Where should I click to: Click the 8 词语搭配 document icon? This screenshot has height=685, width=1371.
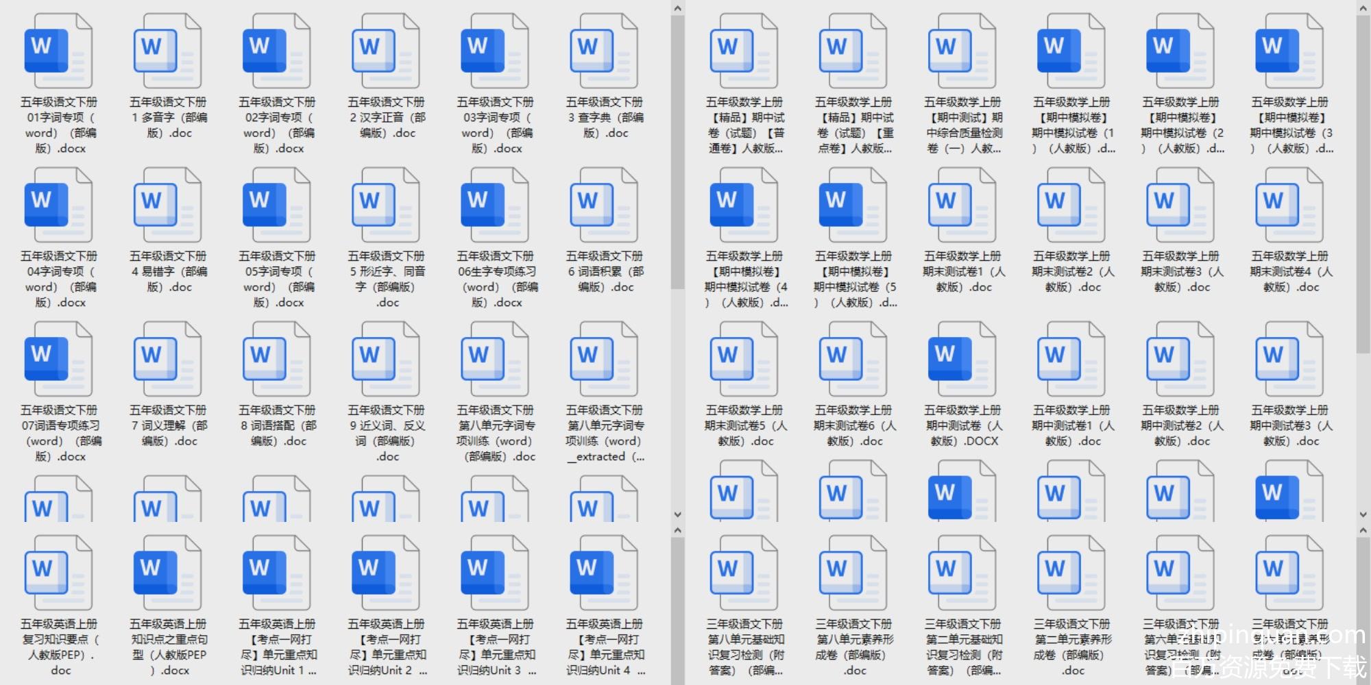click(x=276, y=360)
